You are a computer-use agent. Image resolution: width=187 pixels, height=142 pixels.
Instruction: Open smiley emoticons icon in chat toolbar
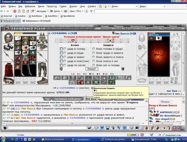click(x=132, y=128)
